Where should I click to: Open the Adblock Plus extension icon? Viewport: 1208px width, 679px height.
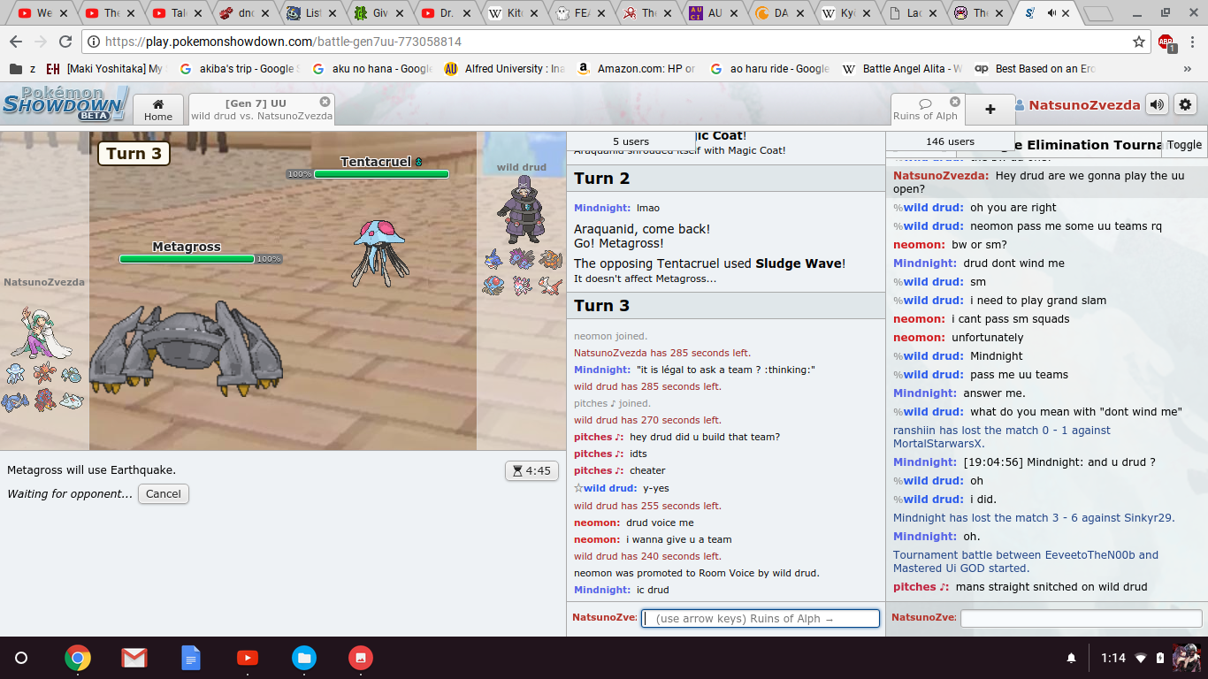pyautogui.click(x=1166, y=42)
